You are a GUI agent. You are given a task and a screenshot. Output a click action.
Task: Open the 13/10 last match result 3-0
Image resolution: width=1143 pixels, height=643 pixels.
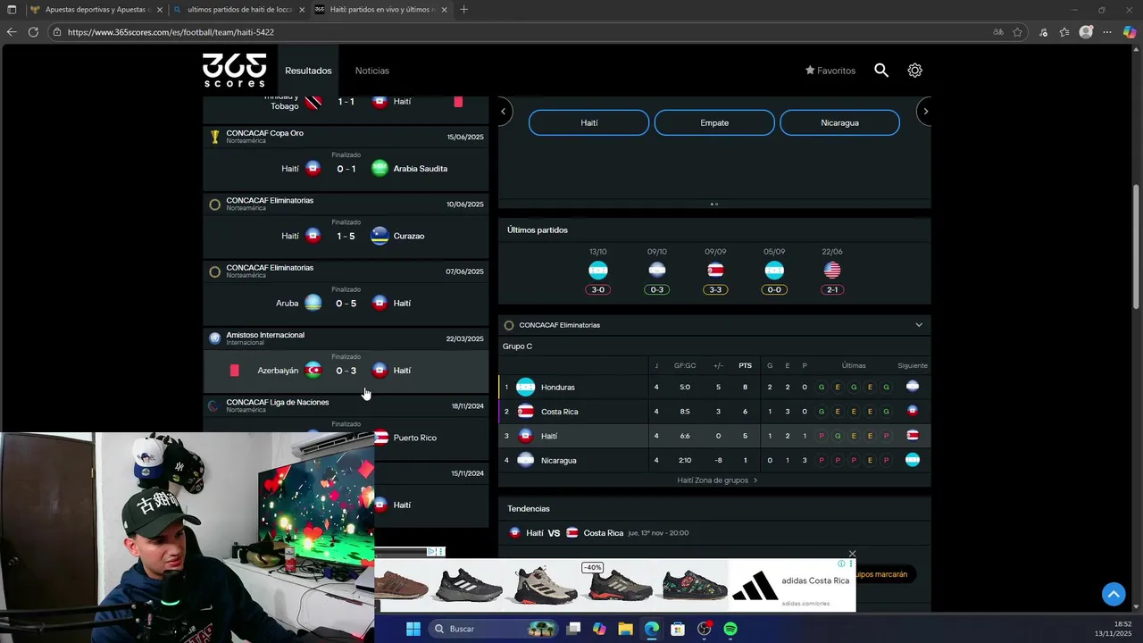click(x=598, y=289)
